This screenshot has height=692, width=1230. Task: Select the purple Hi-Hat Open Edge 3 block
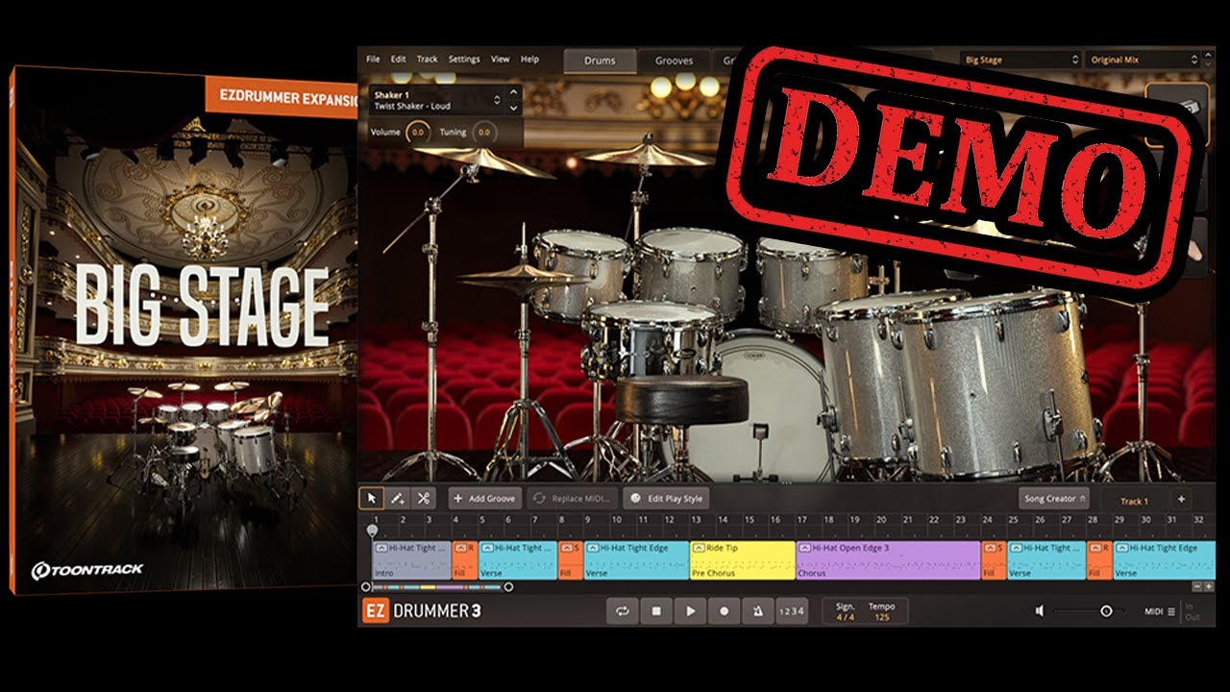coord(888,560)
